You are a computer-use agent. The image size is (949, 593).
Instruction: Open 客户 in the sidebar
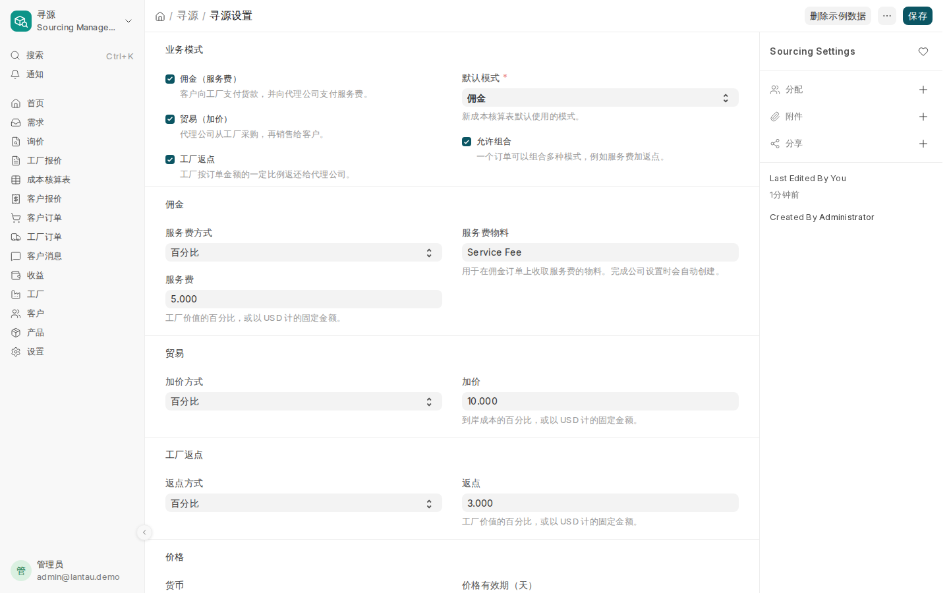pyautogui.click(x=72, y=314)
